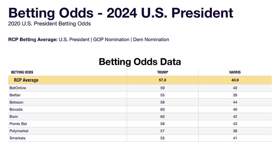The image size is (280, 149).
Task: Click the HARRIS column header
Action: (x=235, y=72)
